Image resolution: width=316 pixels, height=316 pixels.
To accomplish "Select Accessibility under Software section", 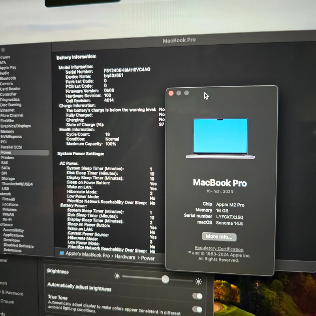I will pyautogui.click(x=13, y=230).
